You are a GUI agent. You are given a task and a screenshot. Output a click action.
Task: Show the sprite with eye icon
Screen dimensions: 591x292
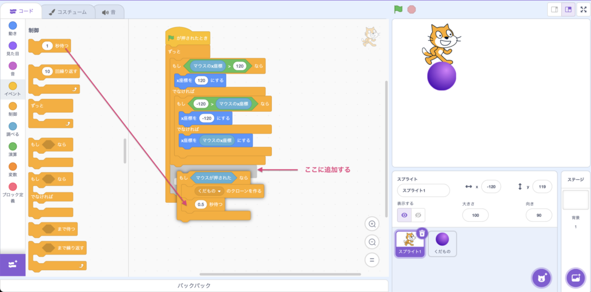(x=404, y=215)
